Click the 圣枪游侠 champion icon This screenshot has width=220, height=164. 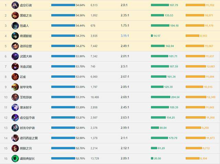pos(15,97)
